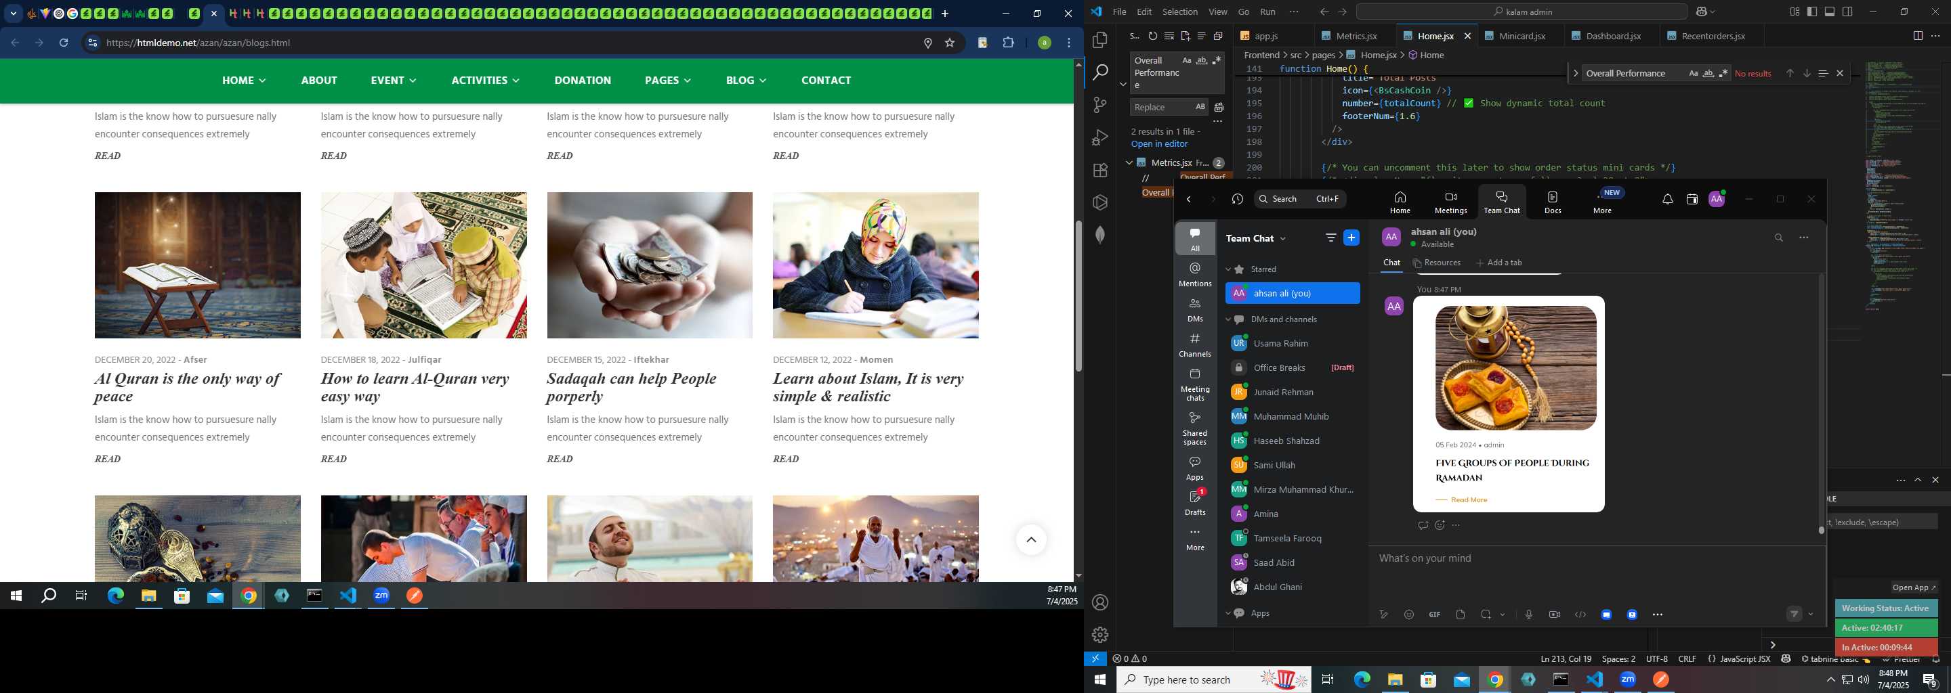Record audio message in Zoom composer
This screenshot has width=1951, height=693.
(x=1528, y=614)
